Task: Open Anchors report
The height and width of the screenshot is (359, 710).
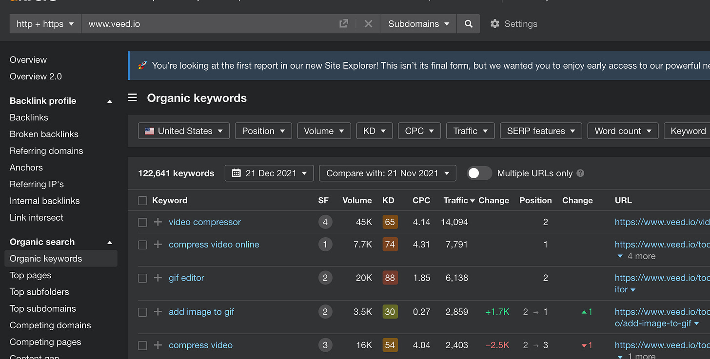Action: (26, 168)
